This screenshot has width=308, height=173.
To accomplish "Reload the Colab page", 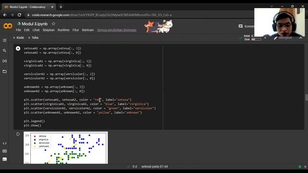I will pos(19,15).
